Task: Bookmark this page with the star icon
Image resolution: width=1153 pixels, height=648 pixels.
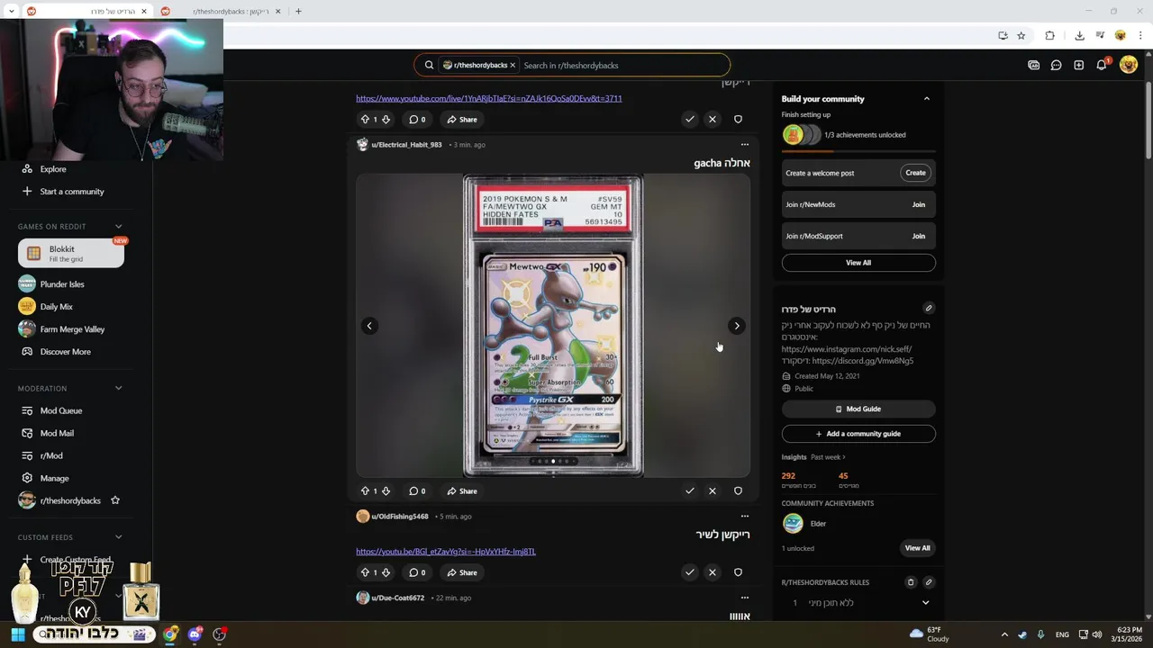Action: click(1021, 35)
